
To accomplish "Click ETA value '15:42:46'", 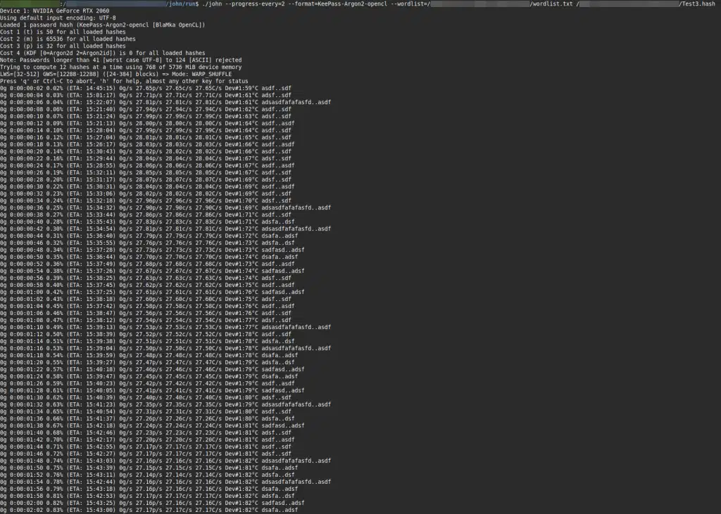I will tap(99, 432).
